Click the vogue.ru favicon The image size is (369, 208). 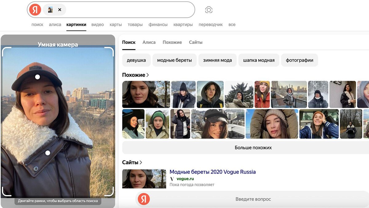[173, 179]
